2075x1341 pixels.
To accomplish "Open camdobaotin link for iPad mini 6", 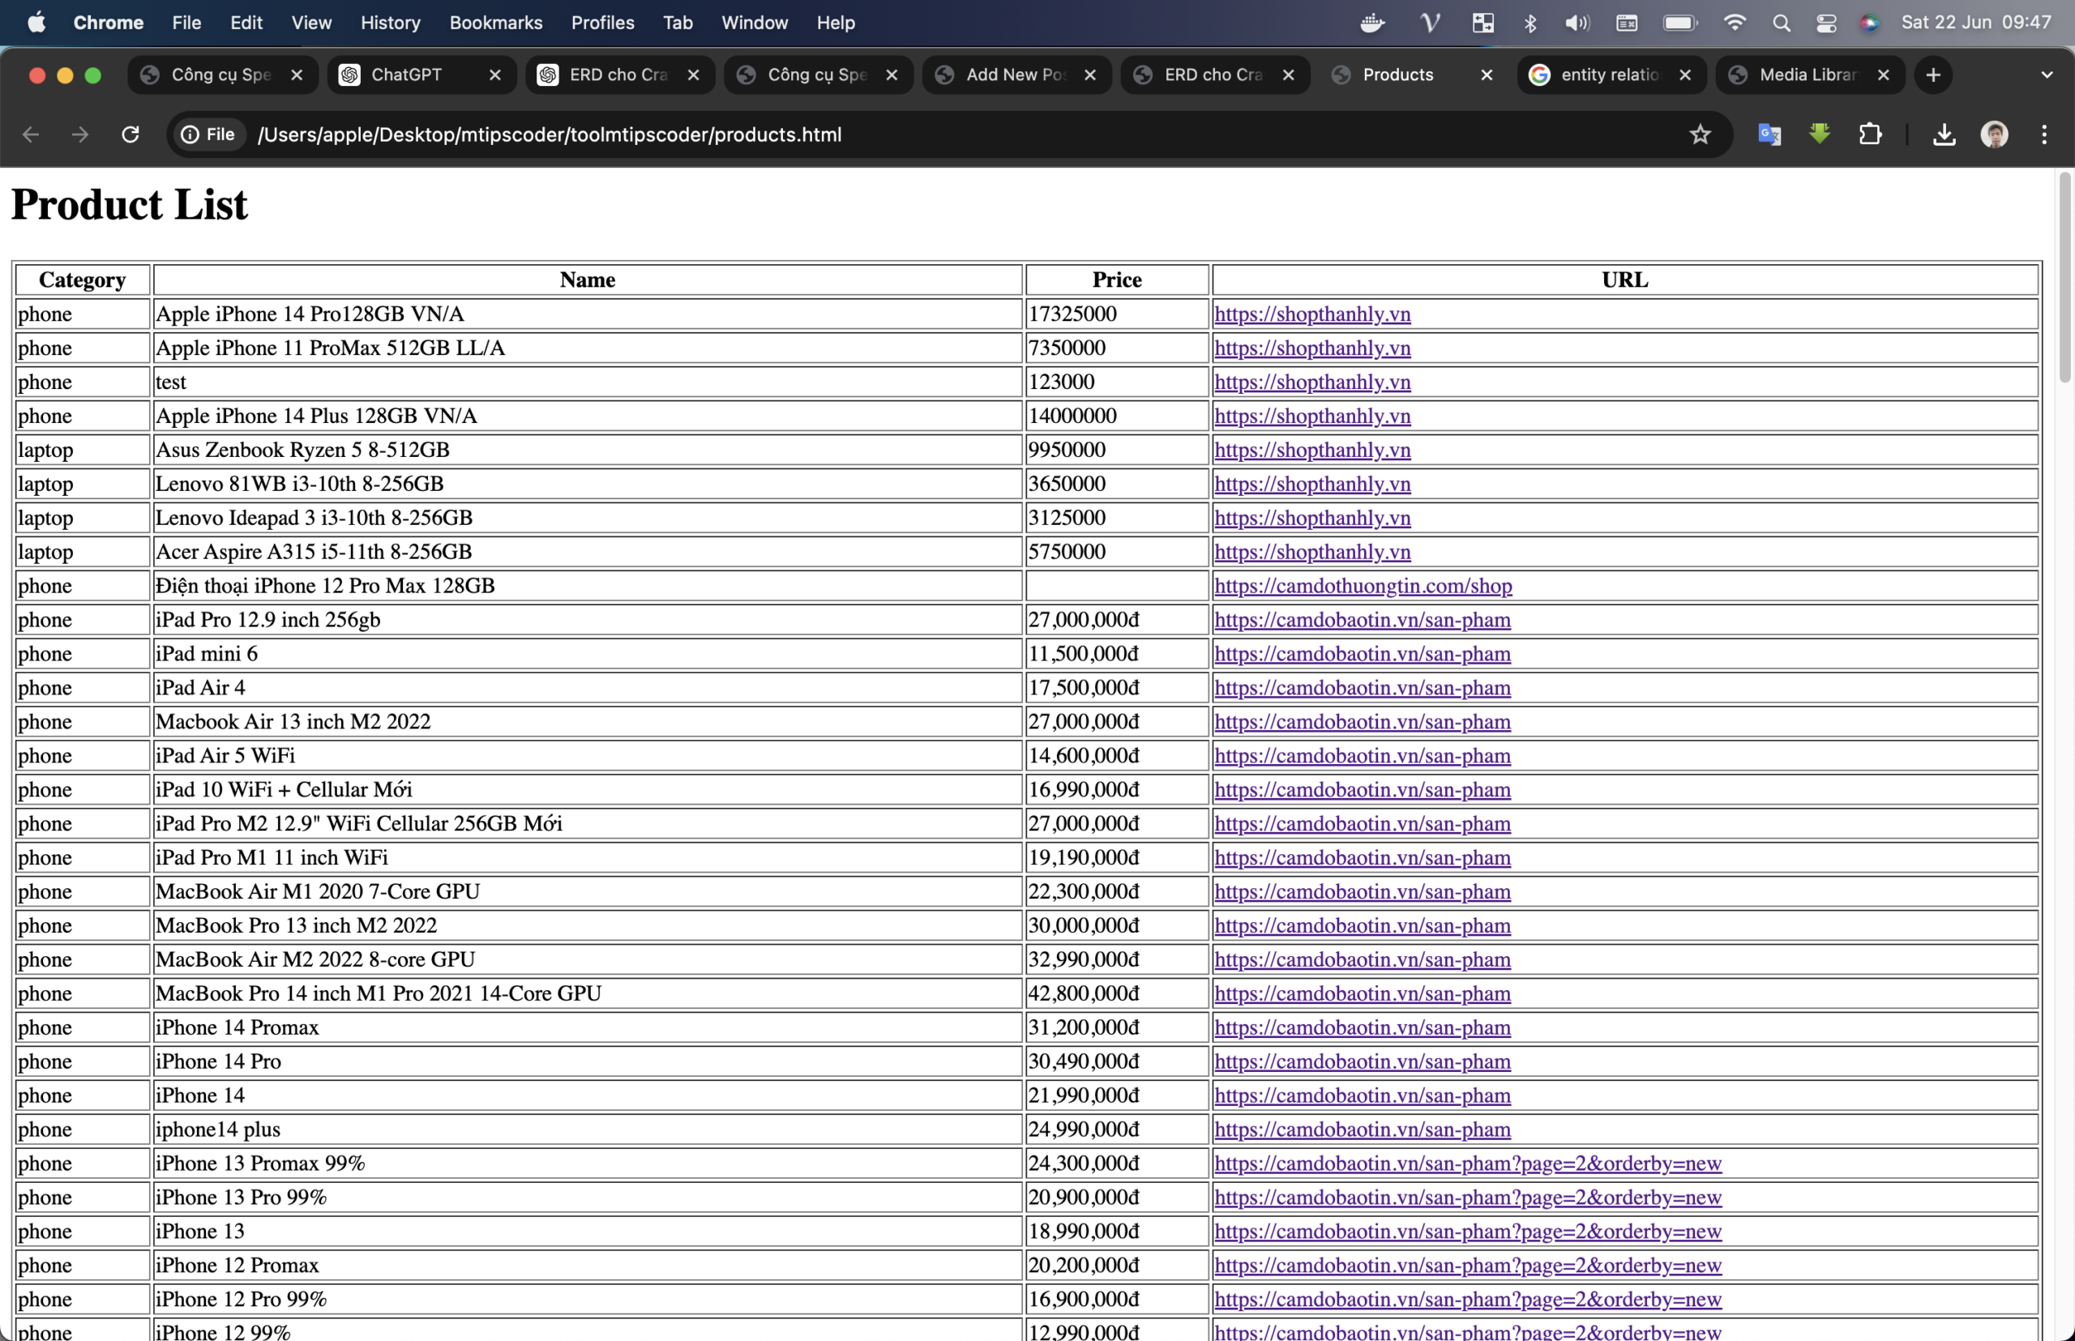I will point(1363,653).
